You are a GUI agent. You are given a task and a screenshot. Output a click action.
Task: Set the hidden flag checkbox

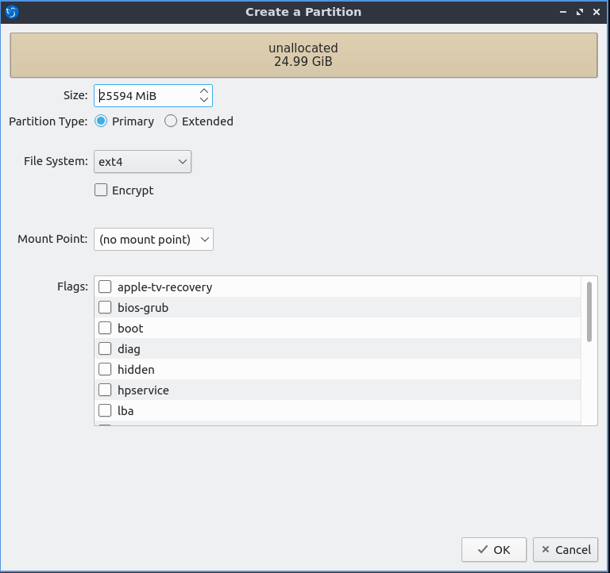105,370
